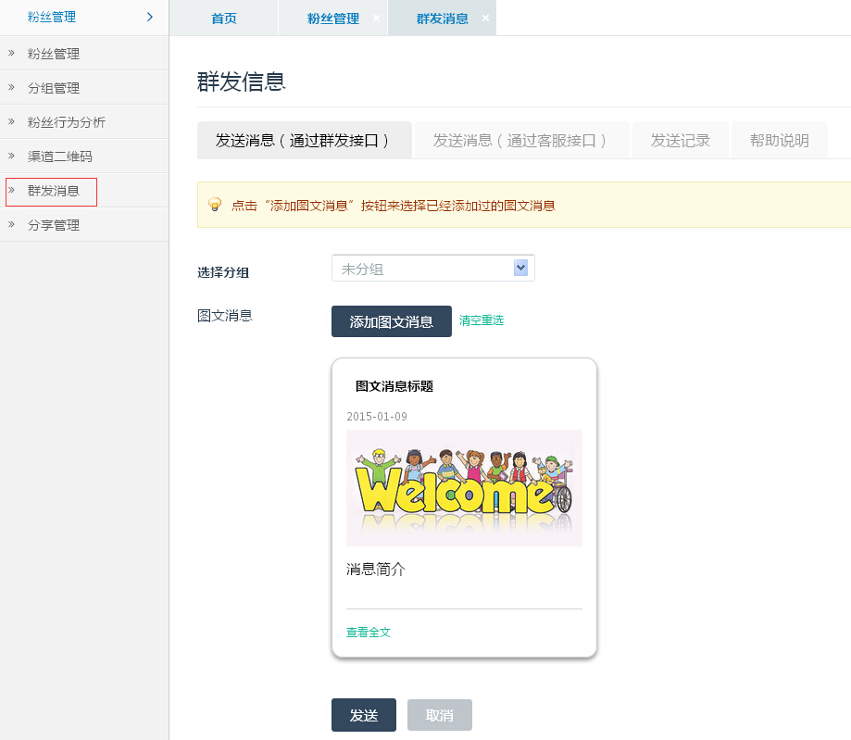Image resolution: width=851 pixels, height=740 pixels.
Task: Open 粉丝管理 in the sidebar
Action: click(54, 54)
